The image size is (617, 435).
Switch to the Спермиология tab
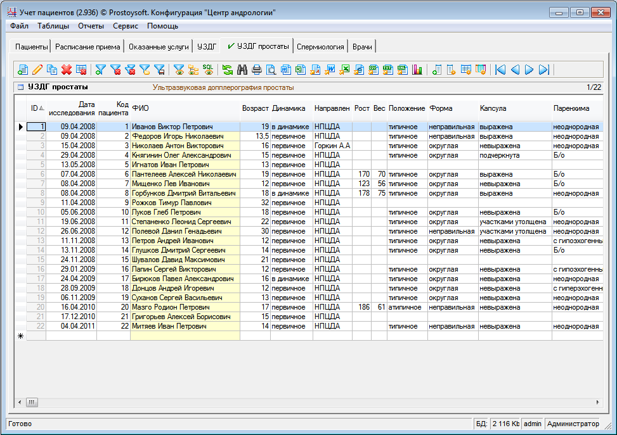320,46
